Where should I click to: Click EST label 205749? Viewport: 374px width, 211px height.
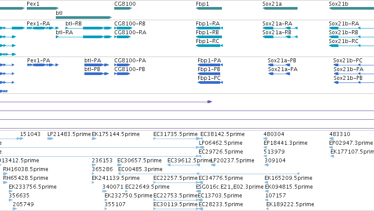click(23, 204)
